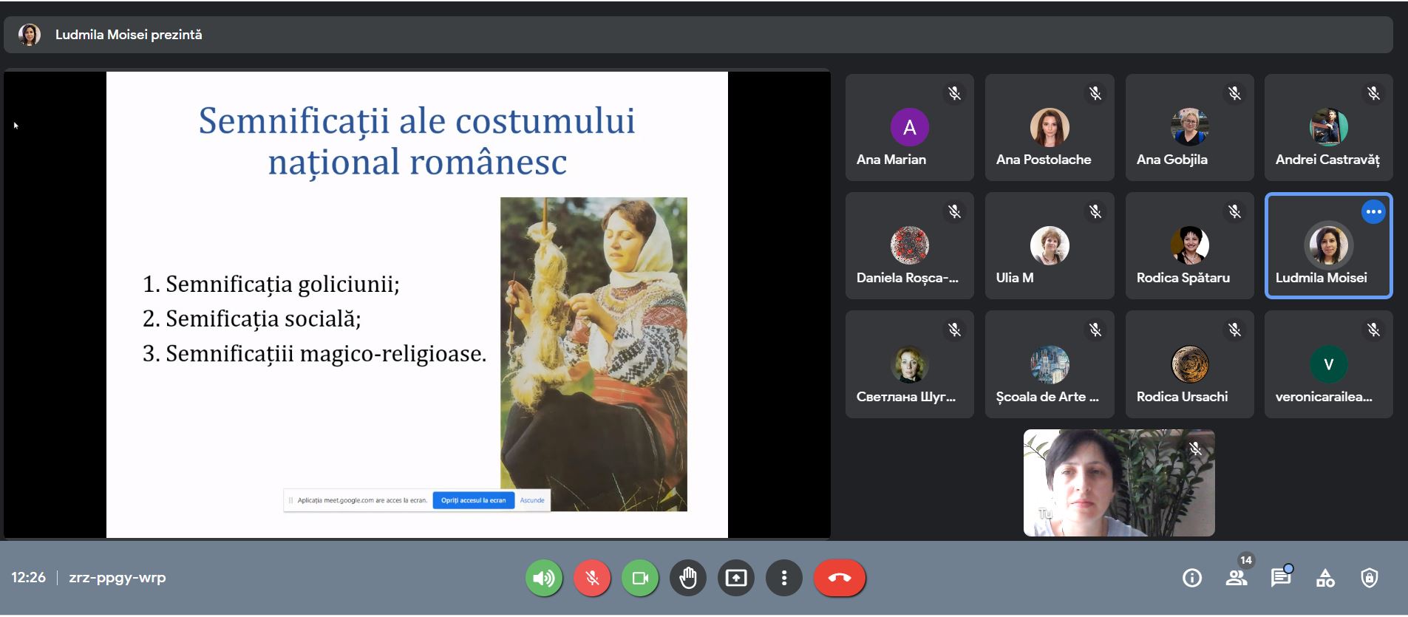Click the present screen icon
Screen dimensions: 1408x617
click(x=736, y=578)
